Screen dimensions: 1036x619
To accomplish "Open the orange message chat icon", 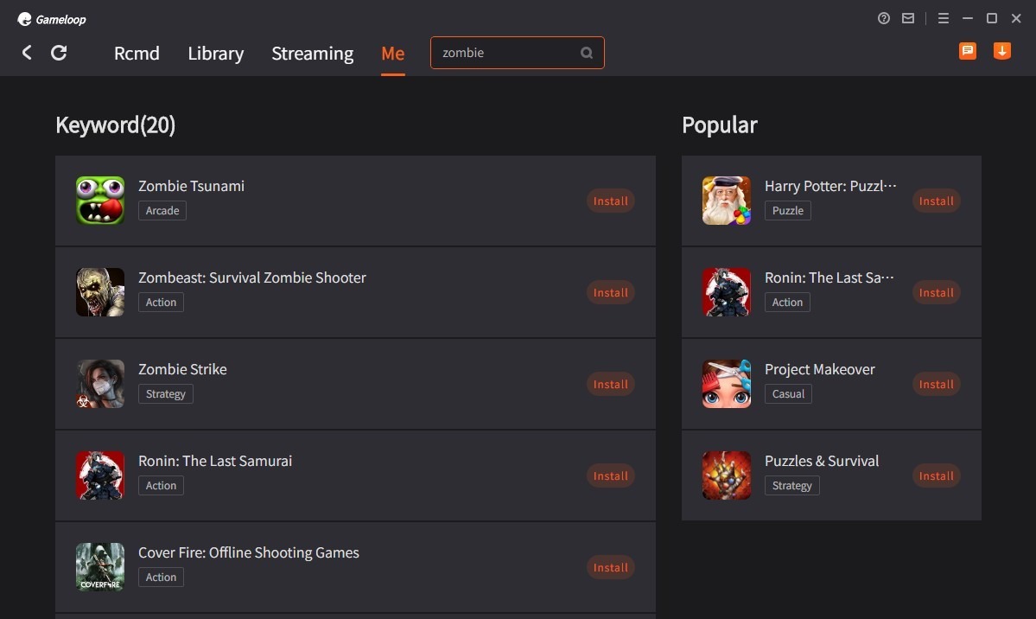I will pos(968,51).
